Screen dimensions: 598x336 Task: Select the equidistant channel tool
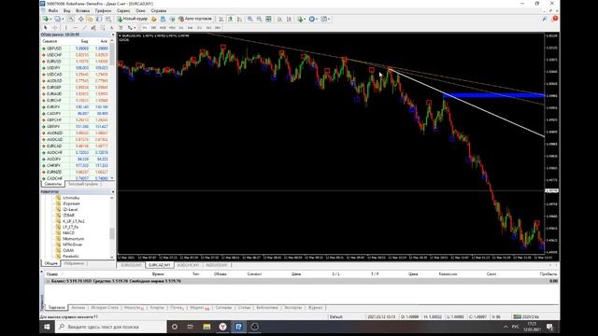[x=93, y=28]
